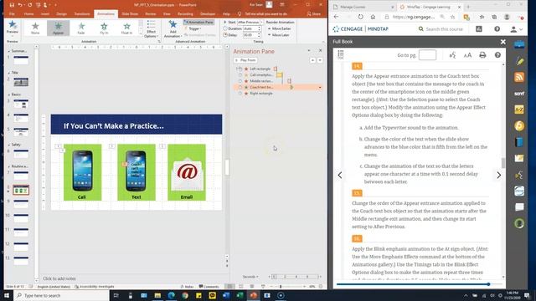The height and width of the screenshot is (301, 536).
Task: Open the Home ribbon tab
Action: coord(28,14)
